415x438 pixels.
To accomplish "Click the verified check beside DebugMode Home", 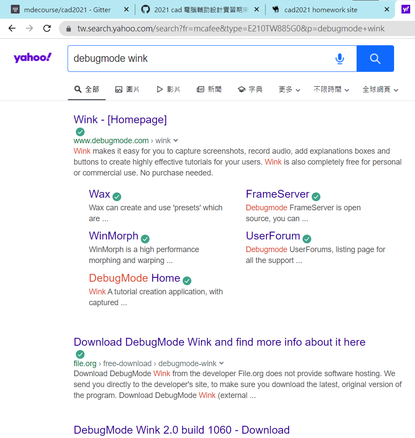I will 187,281.
